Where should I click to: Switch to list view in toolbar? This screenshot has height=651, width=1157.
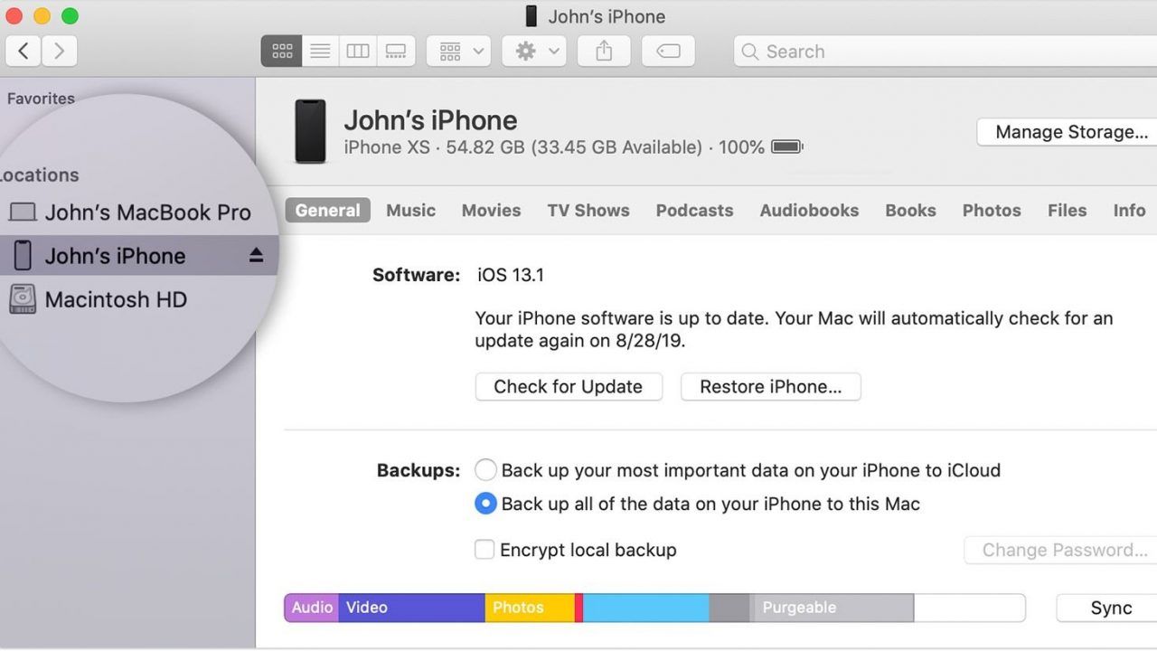click(x=320, y=52)
